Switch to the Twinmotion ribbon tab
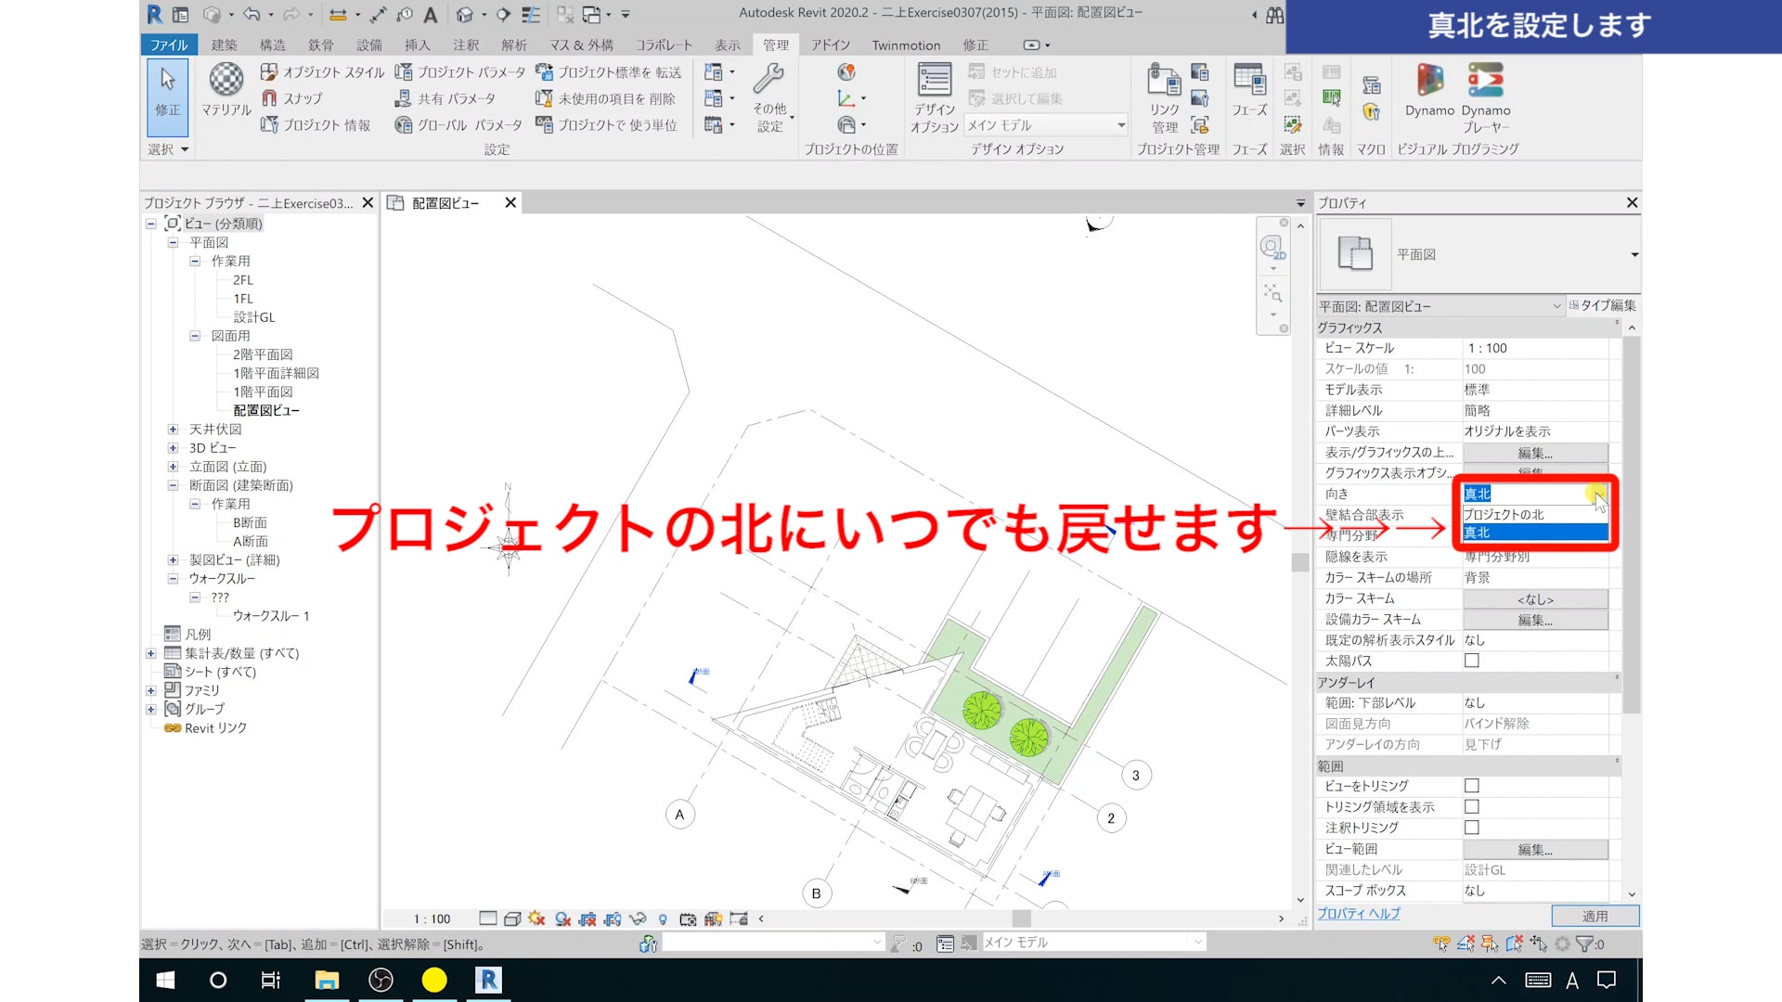 tap(906, 45)
